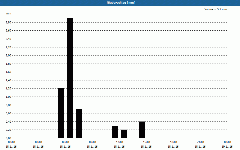This screenshot has height=150, width=240.
Task: Click the 0,70 mm bar after 07:00
Action: (79, 124)
